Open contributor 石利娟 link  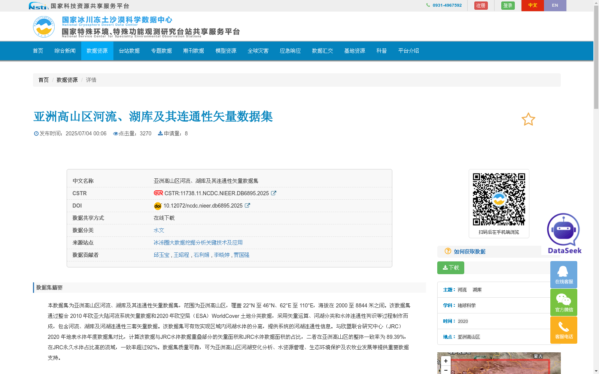201,255
